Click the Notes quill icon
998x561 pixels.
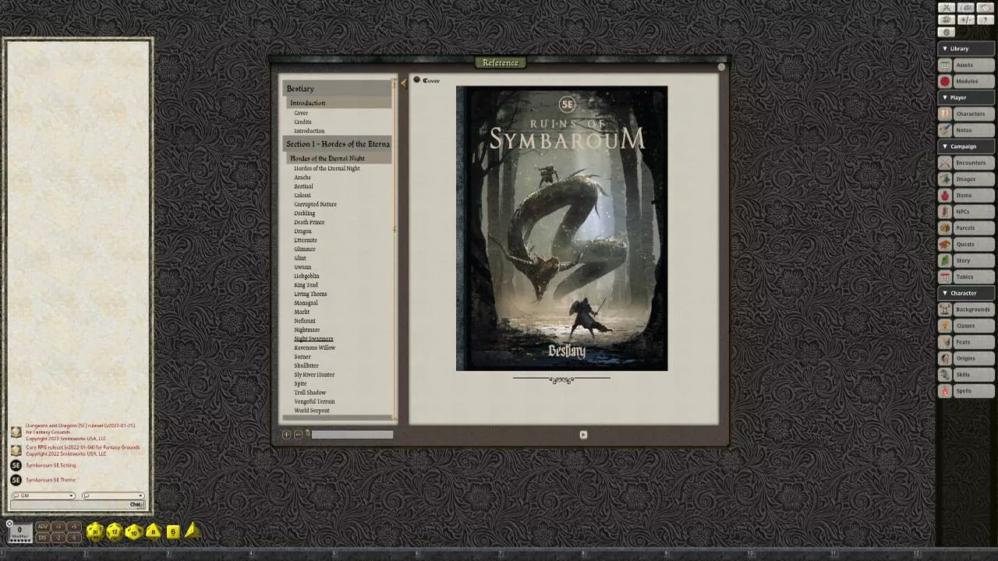945,130
